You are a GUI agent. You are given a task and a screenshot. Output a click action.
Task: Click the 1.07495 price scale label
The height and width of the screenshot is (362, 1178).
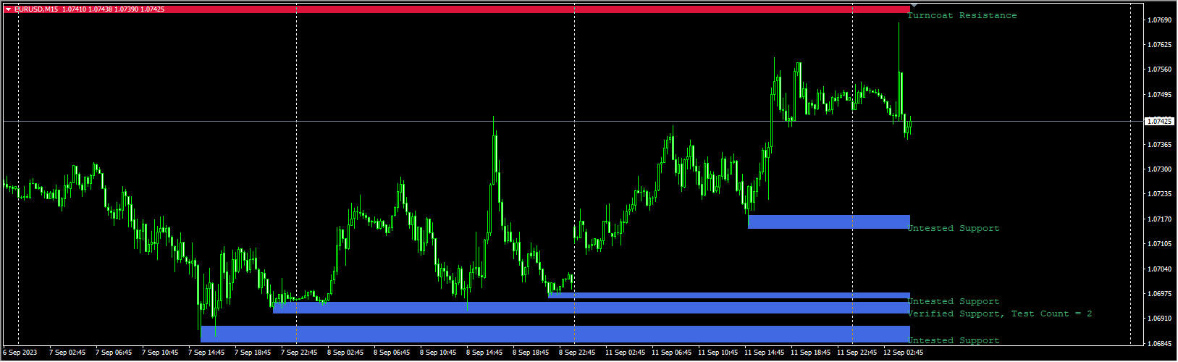pyautogui.click(x=1161, y=95)
